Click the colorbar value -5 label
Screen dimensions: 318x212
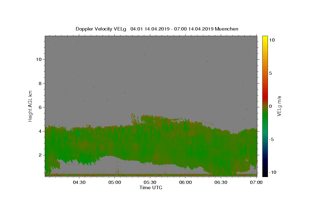tap(271, 139)
